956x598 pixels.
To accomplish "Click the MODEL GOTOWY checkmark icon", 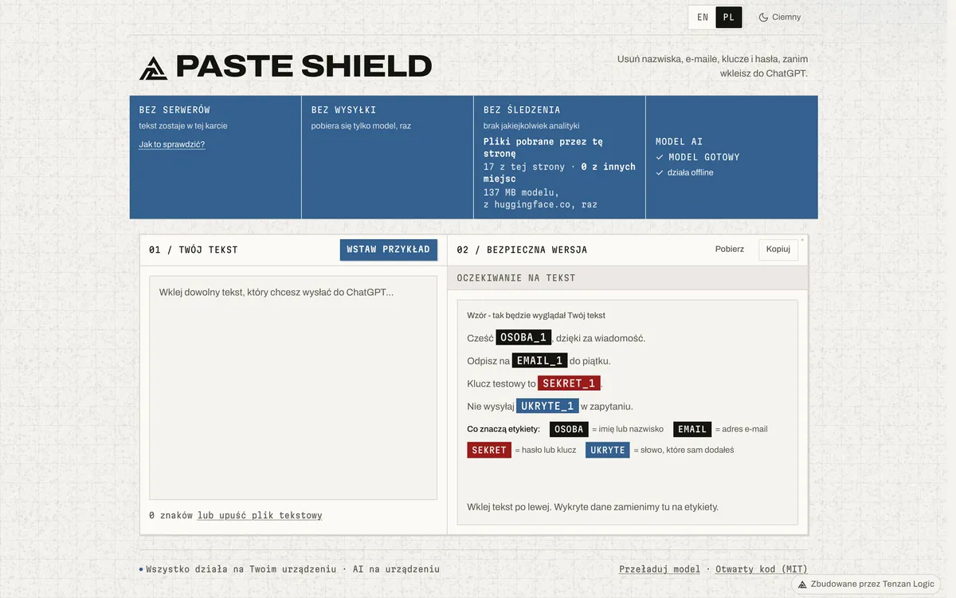I will 660,157.
